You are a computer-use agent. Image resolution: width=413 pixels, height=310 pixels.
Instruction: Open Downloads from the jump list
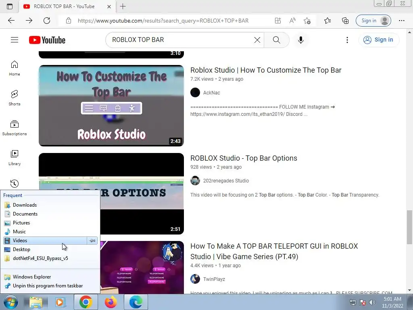pyautogui.click(x=50, y=205)
